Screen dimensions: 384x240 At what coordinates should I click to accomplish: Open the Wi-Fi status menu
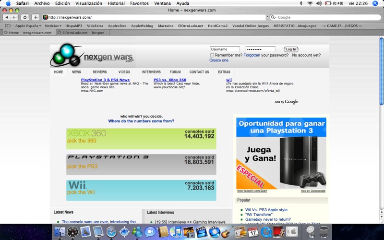pyautogui.click(x=310, y=3)
